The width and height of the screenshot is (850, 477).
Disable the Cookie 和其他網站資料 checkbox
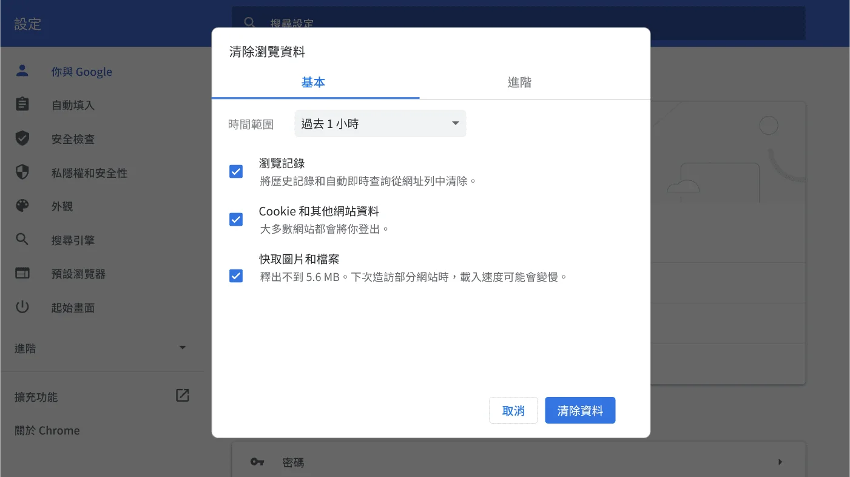click(x=236, y=219)
